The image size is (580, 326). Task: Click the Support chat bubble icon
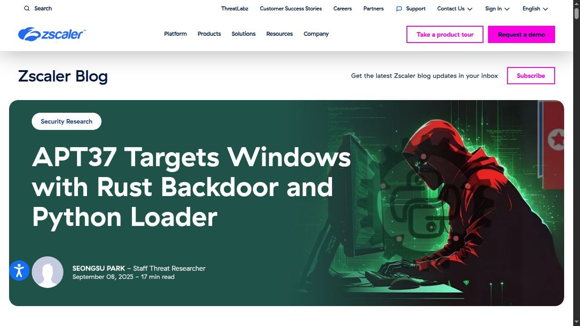[x=399, y=9]
